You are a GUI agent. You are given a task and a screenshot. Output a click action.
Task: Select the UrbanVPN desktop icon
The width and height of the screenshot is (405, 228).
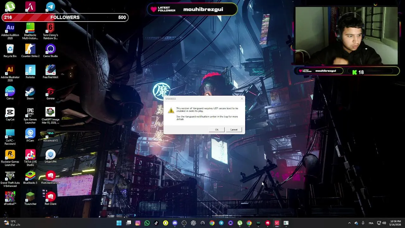tap(50, 156)
